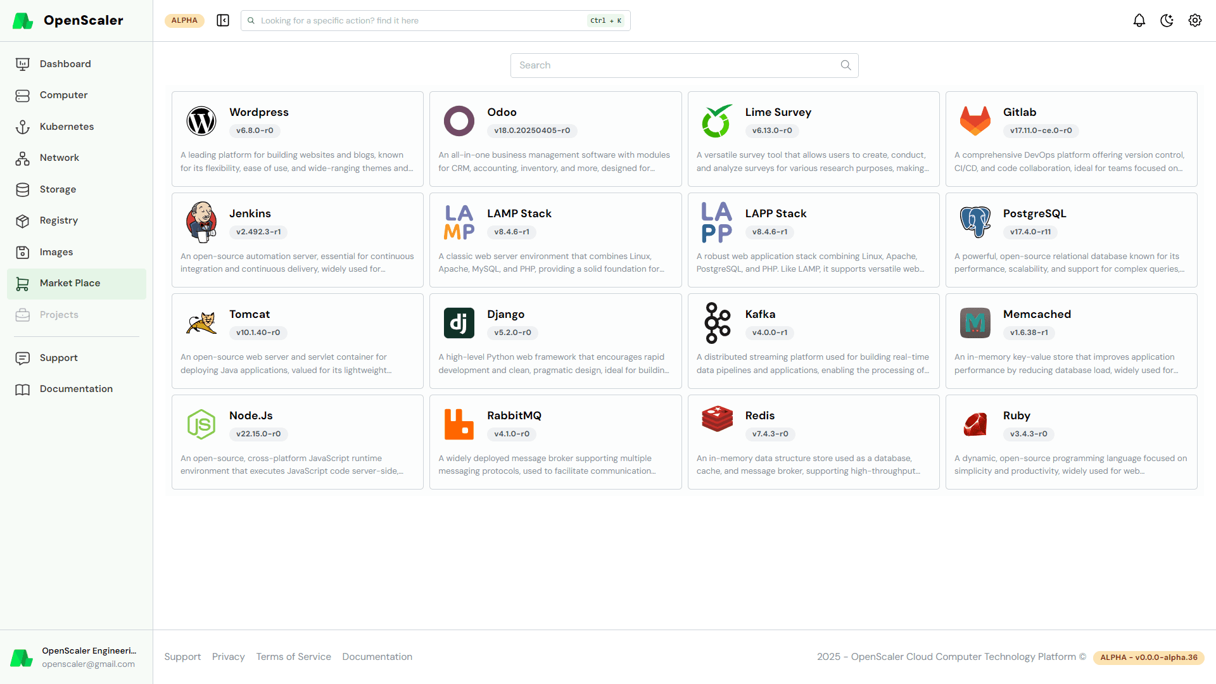1216x684 pixels.
Task: Click the ALPHA badge in header
Action: 184,20
